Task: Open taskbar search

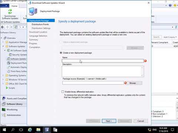Action: coord(13,130)
